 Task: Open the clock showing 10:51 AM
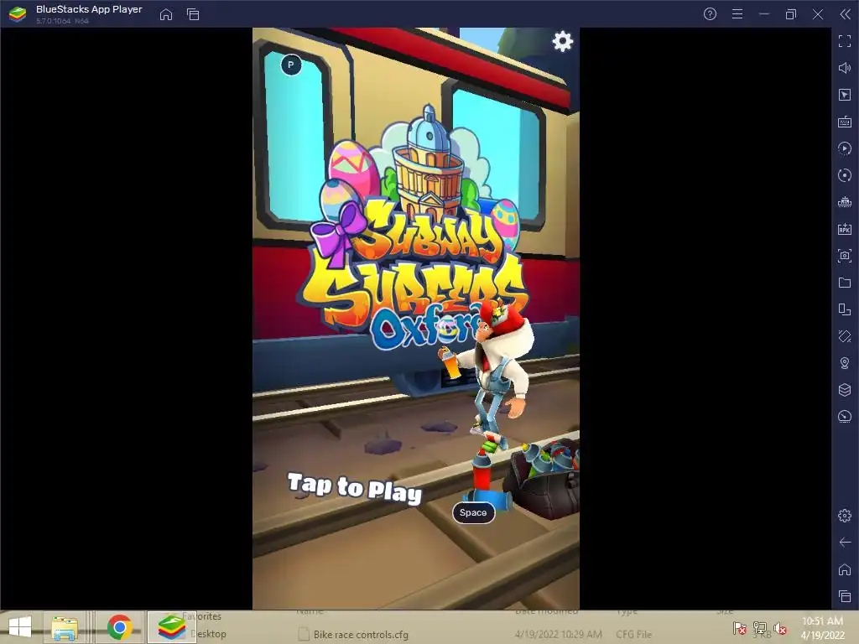822,627
